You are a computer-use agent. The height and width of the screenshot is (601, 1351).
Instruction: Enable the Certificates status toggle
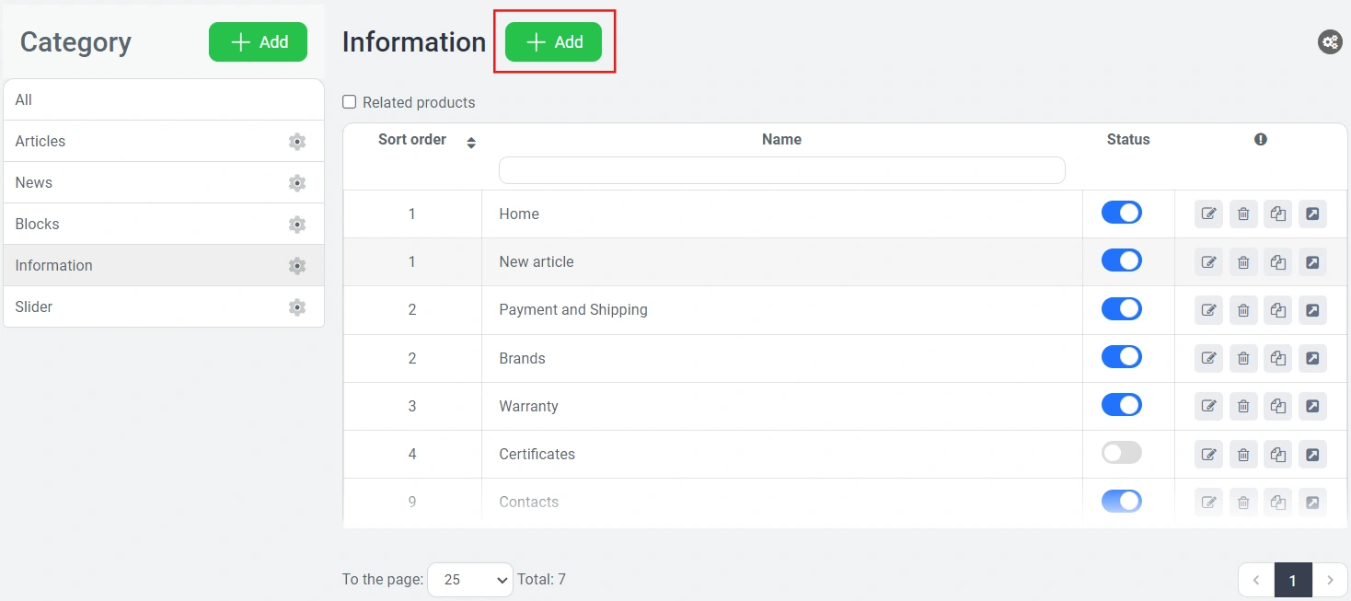[x=1121, y=453]
